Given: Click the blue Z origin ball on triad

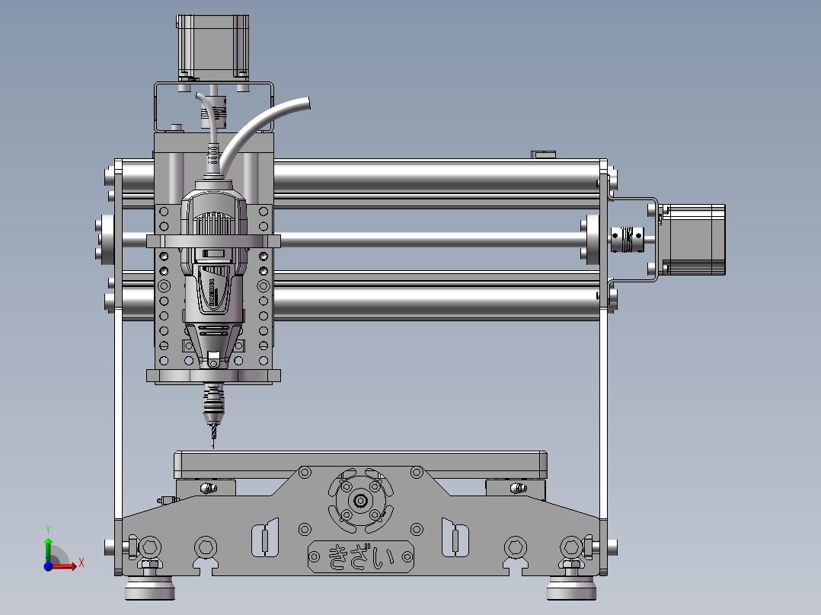Looking at the screenshot, I should pyautogui.click(x=48, y=566).
